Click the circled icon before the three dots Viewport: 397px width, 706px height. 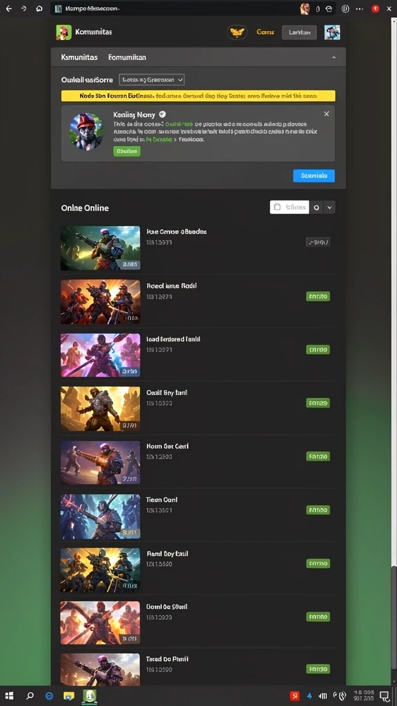(x=345, y=8)
